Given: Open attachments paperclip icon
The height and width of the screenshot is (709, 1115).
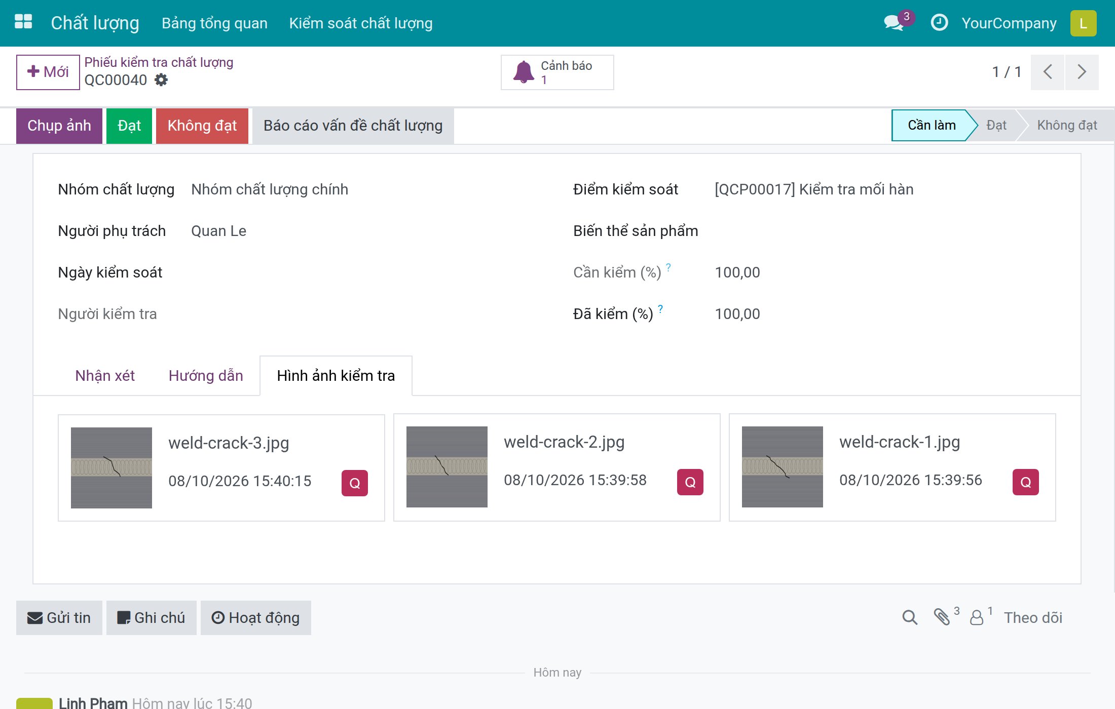Looking at the screenshot, I should [942, 617].
